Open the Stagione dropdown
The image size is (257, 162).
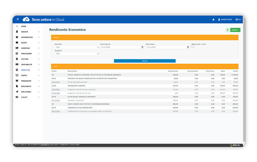pos(77,54)
